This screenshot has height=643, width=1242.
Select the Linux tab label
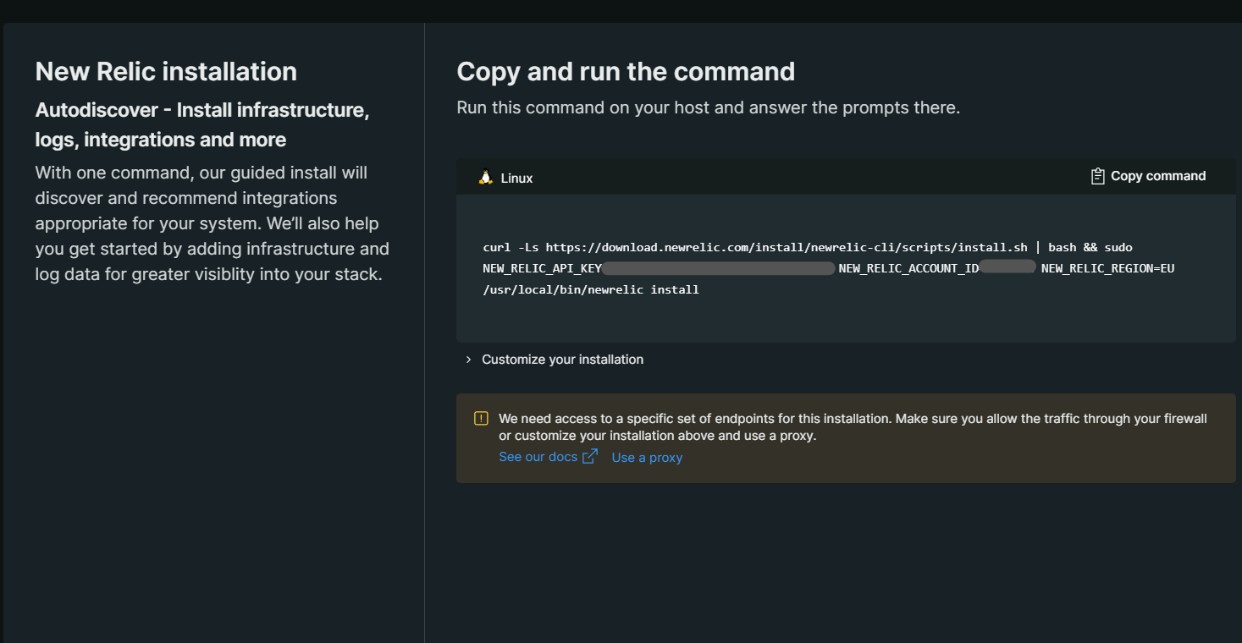click(516, 179)
